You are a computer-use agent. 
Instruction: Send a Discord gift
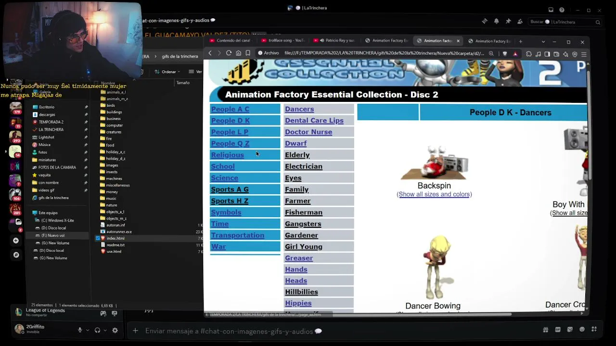[x=545, y=330]
